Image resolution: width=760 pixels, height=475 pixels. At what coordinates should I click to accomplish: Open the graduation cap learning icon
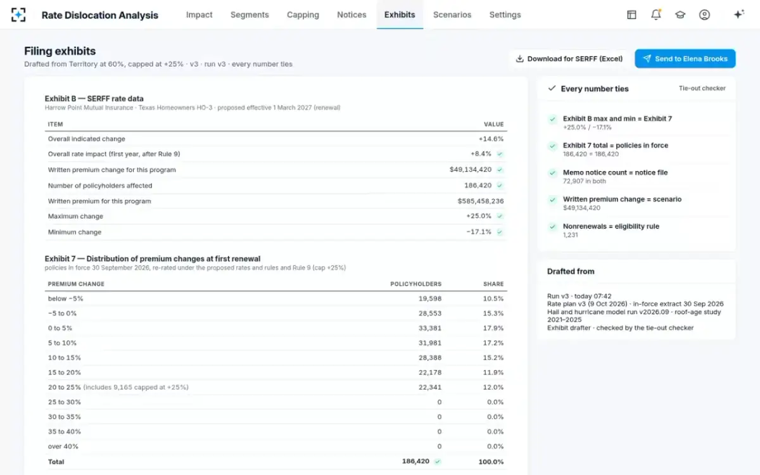[680, 15]
